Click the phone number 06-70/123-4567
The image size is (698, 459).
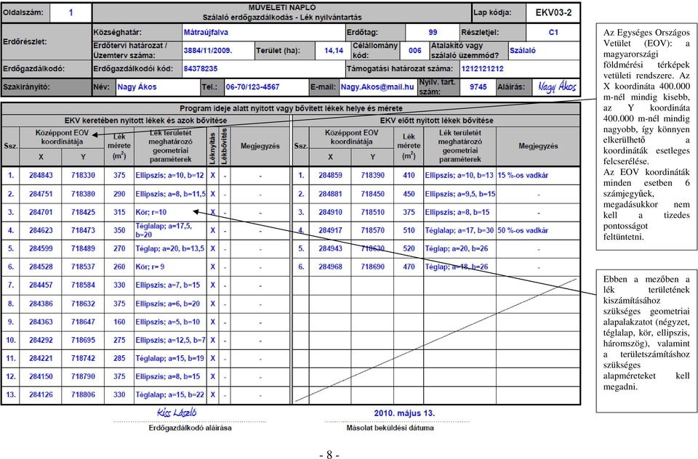253,87
